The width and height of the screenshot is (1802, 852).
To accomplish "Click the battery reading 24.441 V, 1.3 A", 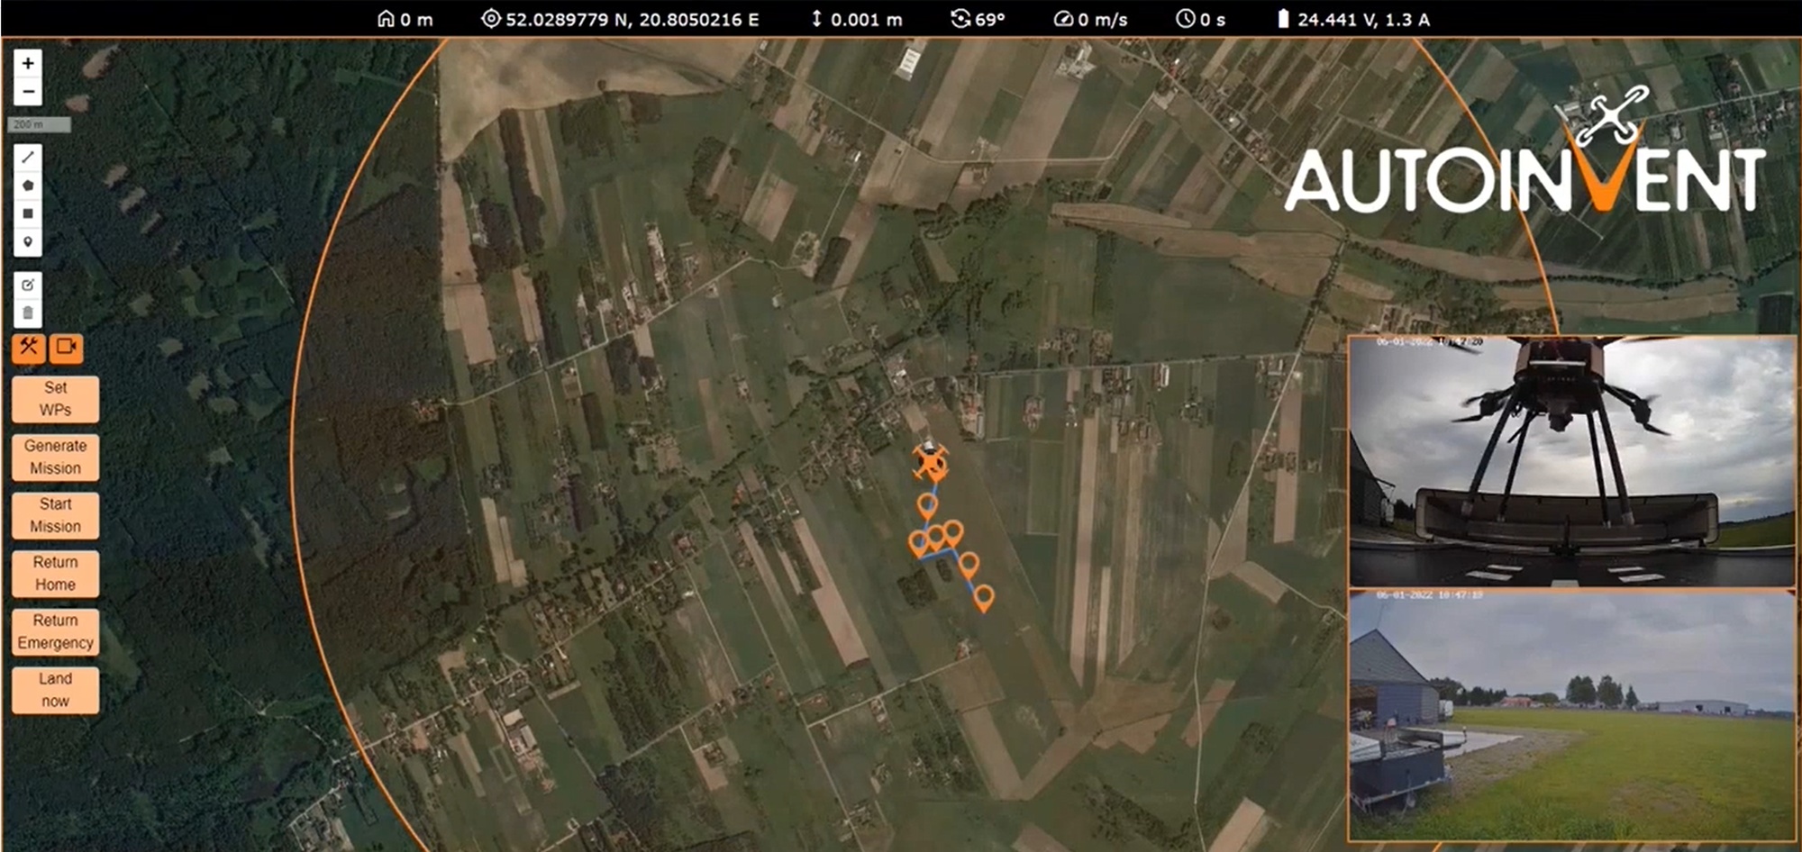I will [1363, 20].
